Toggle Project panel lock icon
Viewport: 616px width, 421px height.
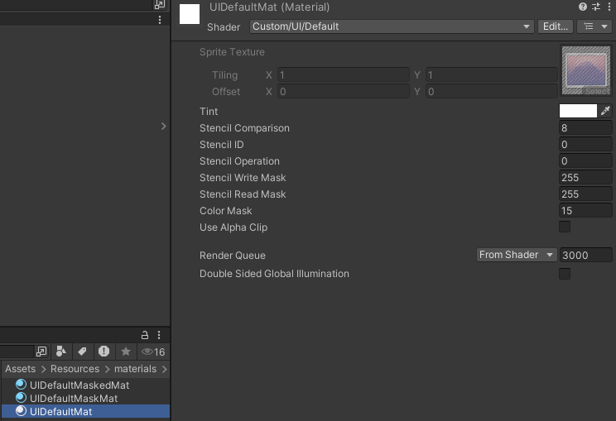(x=145, y=335)
